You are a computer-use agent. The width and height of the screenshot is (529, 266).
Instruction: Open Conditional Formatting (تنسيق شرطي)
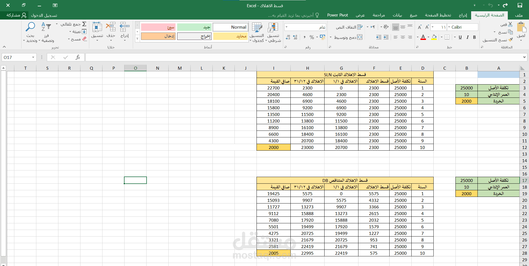[273, 32]
